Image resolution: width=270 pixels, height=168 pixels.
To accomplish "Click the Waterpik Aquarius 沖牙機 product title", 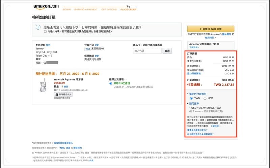I will [69, 79].
